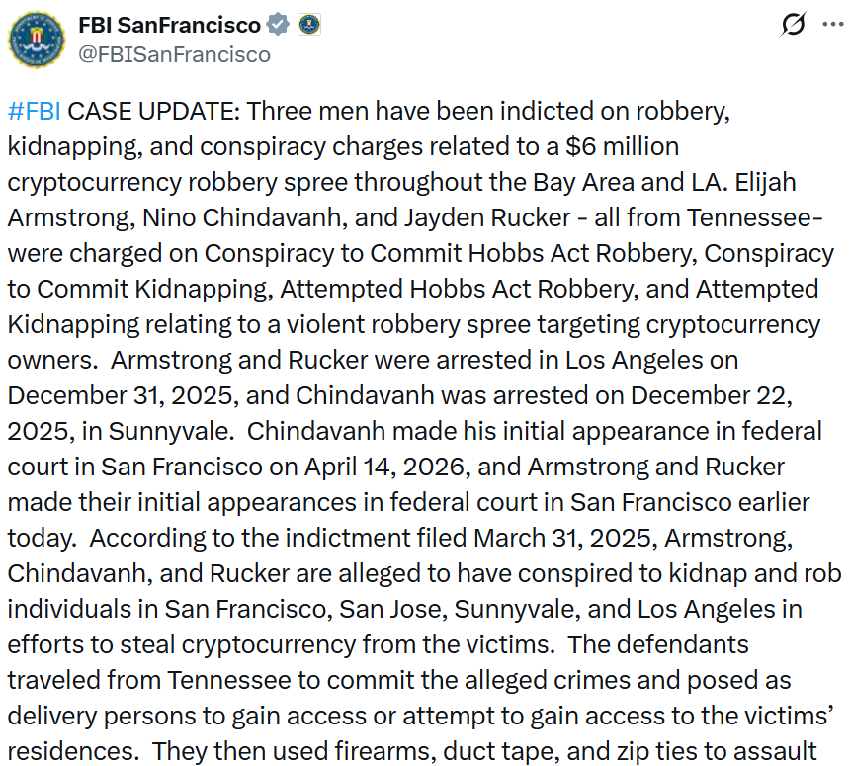851x766 pixels.
Task: Click "Conspiracy to Commit Hobbs Act Robbery" text
Action: pos(451,254)
